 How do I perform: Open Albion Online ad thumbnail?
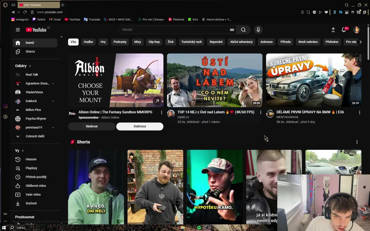point(116,80)
